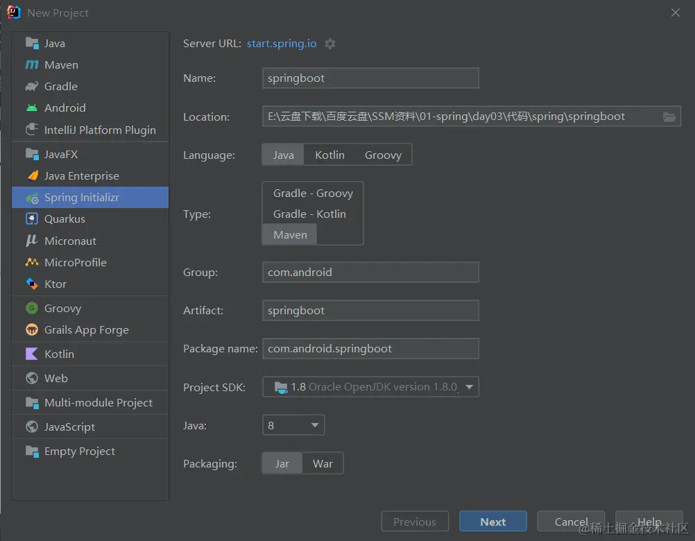Open the start.spring.io server link
Screen dimensions: 695x541
[x=282, y=44]
